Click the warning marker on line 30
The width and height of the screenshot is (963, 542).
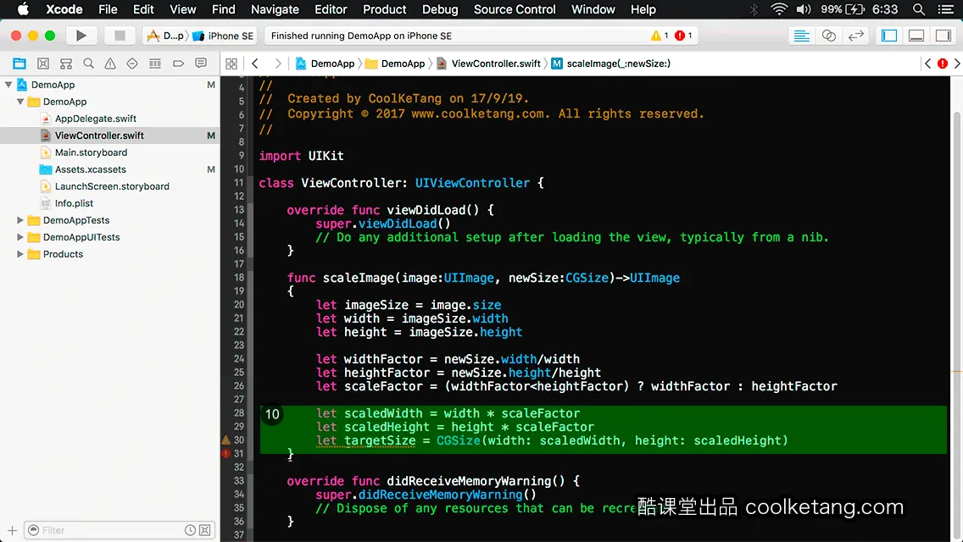pos(226,440)
